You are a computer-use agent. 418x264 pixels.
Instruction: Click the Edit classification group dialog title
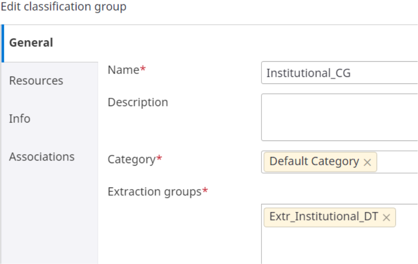coord(63,7)
